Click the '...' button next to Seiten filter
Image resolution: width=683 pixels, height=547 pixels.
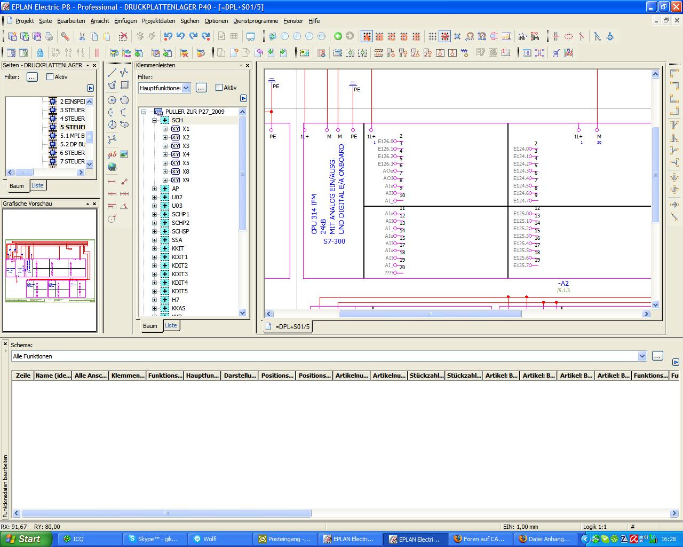tap(32, 77)
